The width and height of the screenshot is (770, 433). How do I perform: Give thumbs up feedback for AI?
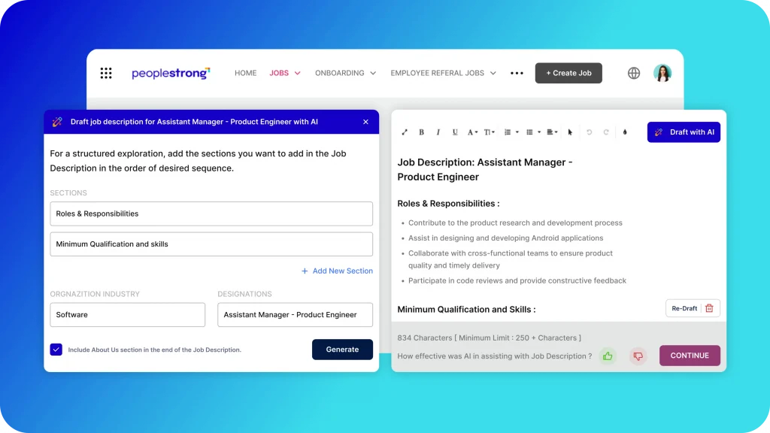(608, 356)
